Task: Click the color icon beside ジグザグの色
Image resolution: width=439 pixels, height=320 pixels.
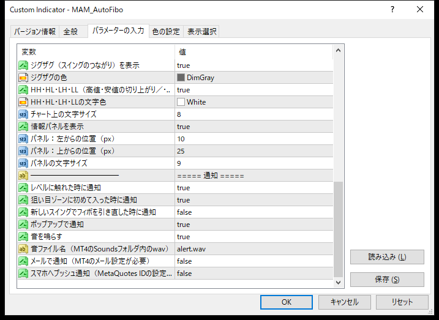Action: (23, 78)
